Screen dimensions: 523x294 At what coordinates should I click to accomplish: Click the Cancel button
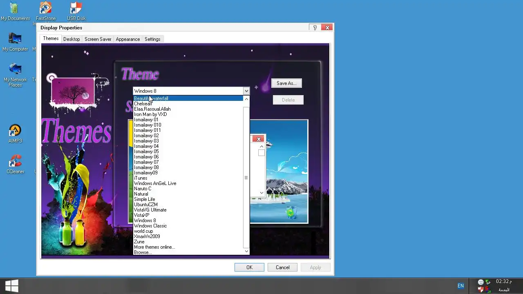pyautogui.click(x=282, y=267)
